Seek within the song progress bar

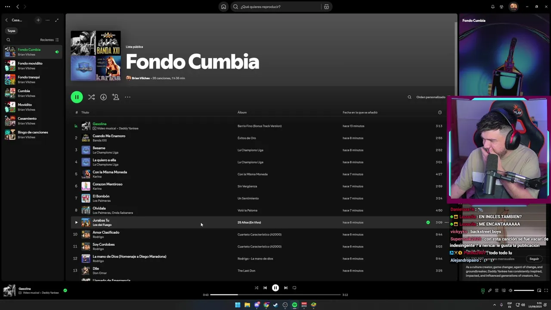(275, 294)
